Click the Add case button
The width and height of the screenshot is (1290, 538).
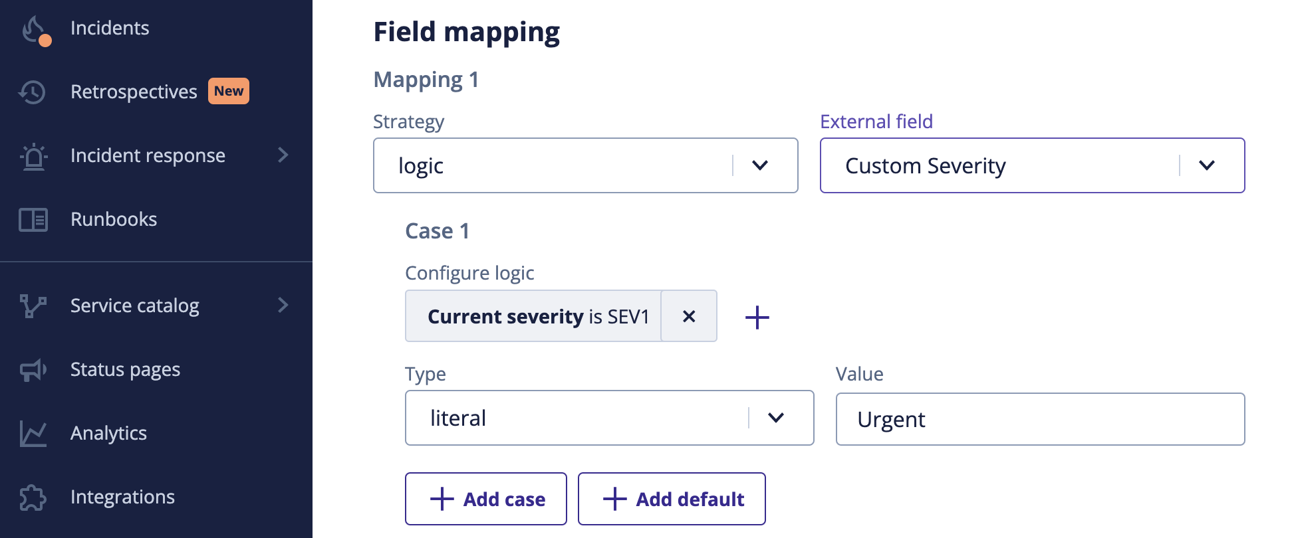(486, 499)
